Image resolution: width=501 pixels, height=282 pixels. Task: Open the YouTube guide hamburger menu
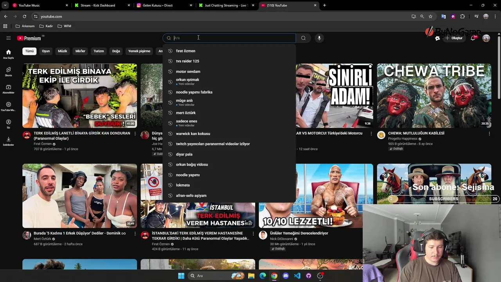[8, 38]
